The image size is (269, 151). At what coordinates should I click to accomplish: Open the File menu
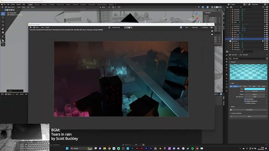click(x=5, y=5)
